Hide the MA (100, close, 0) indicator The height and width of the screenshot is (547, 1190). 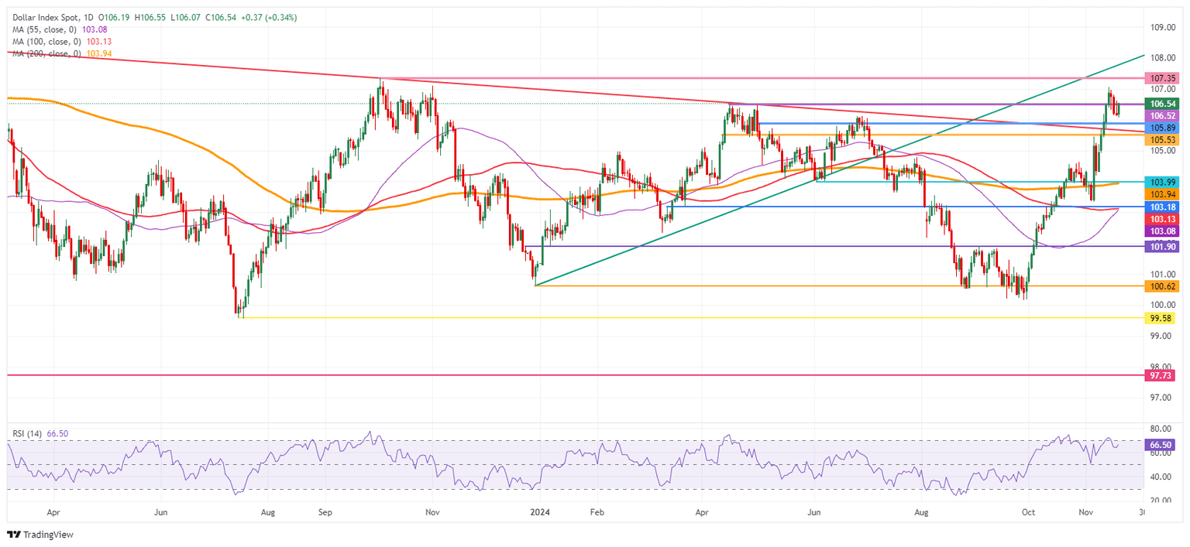point(49,41)
